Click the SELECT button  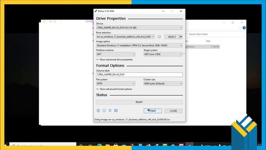tap(172, 37)
